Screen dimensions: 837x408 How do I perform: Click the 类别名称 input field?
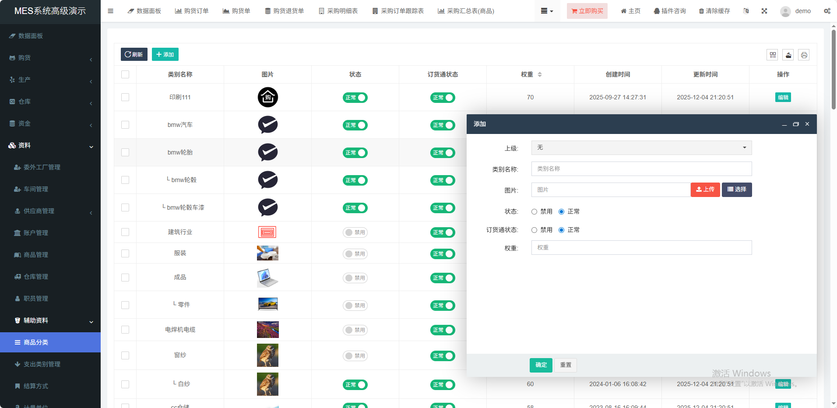641,169
